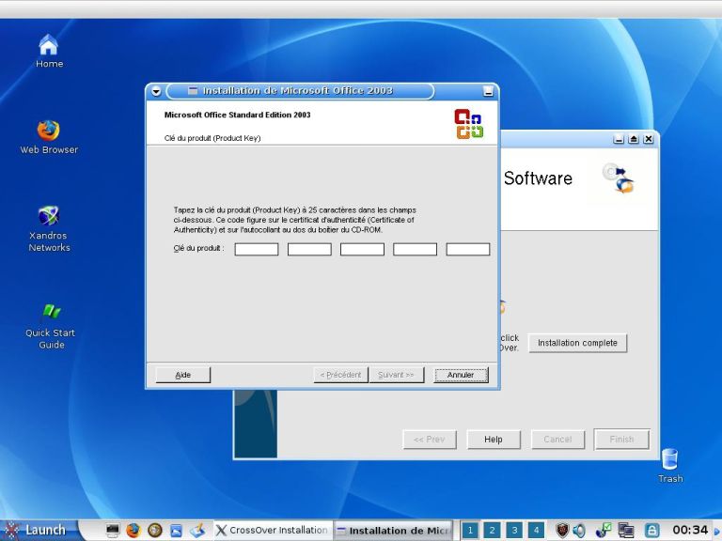Screen dimensions: 722x541
Task: Open the Trash icon
Action: click(x=670, y=465)
